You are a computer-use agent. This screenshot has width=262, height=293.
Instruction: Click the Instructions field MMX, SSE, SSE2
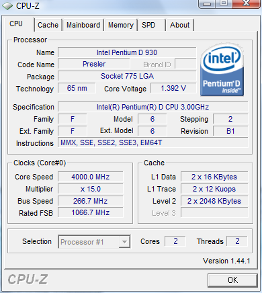pos(153,142)
